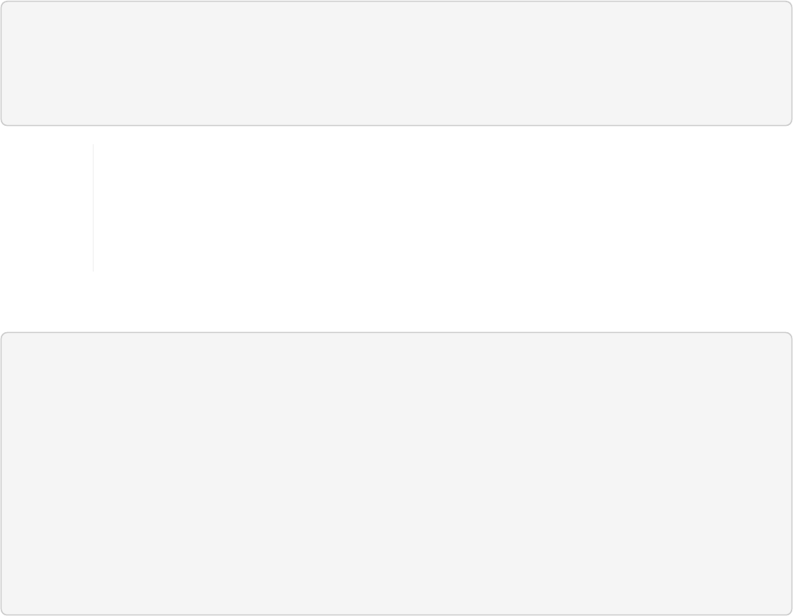793x616 pixels.
Task: Click the bottom end of the vertical divider line
Action: point(93,271)
